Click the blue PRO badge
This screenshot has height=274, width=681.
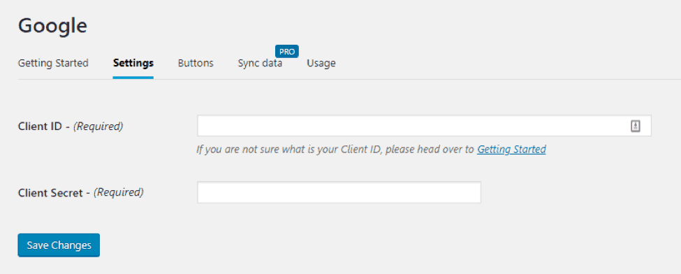(287, 51)
